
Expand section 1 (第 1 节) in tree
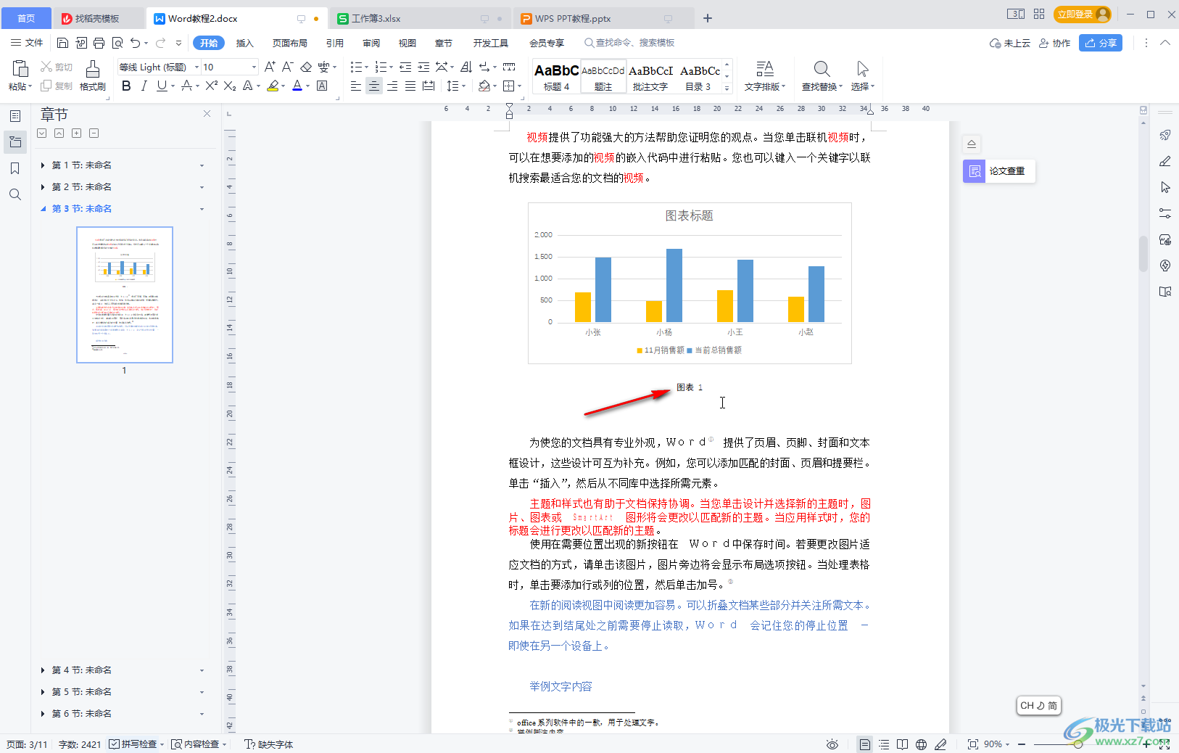point(43,165)
